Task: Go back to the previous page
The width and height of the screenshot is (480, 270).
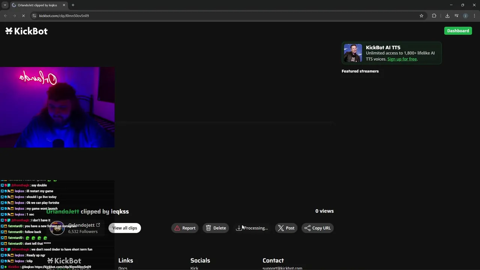Action: (5, 16)
